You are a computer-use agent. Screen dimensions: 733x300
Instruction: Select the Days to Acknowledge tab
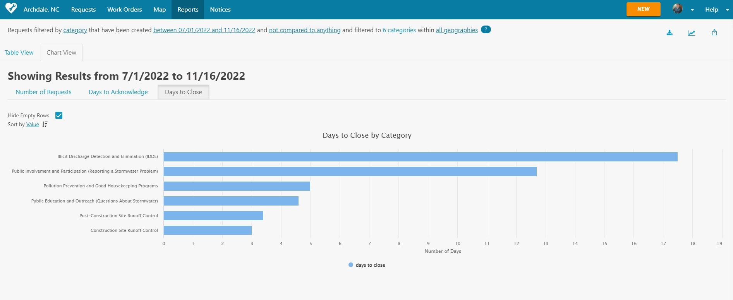pyautogui.click(x=118, y=92)
